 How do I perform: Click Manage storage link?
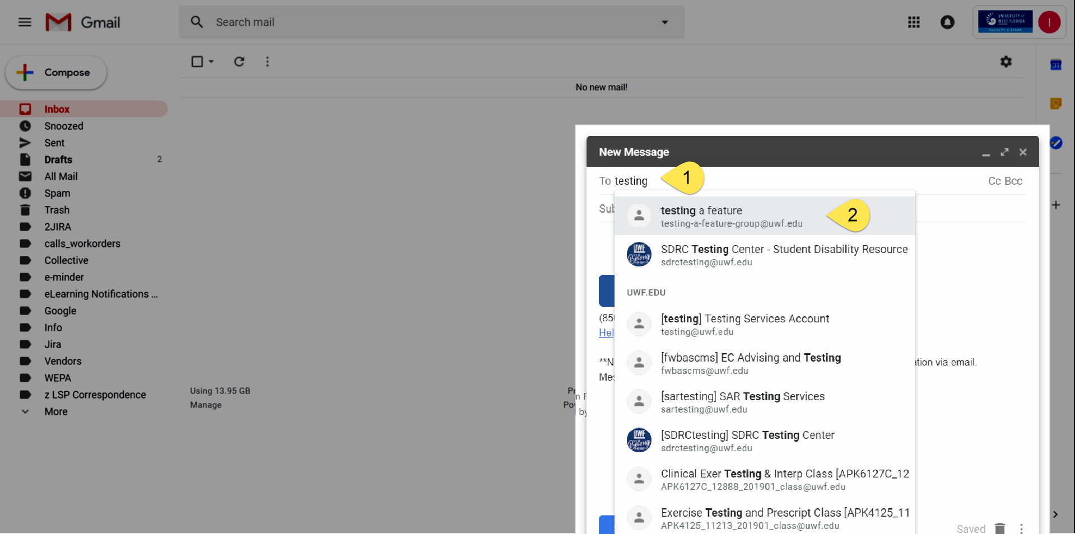click(x=206, y=405)
